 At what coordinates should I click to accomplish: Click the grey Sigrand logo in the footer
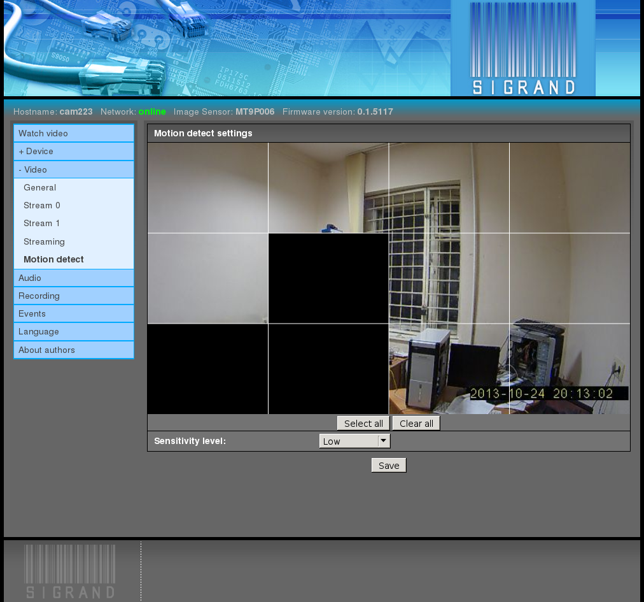[x=70, y=571]
